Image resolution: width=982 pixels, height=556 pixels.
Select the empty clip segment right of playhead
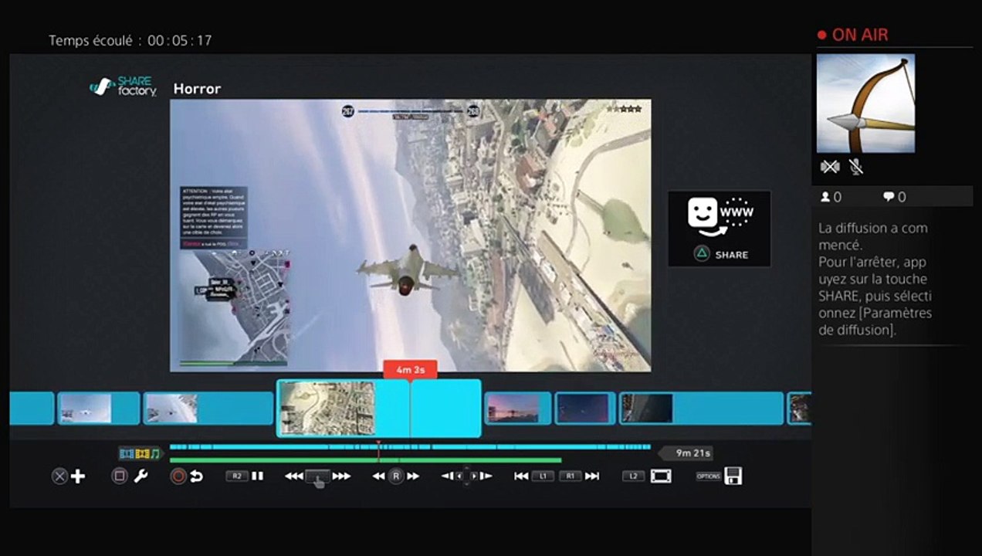[445, 409]
